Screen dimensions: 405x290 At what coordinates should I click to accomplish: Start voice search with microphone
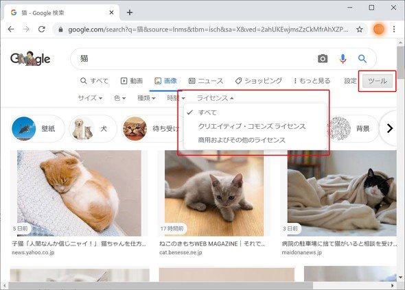point(343,58)
